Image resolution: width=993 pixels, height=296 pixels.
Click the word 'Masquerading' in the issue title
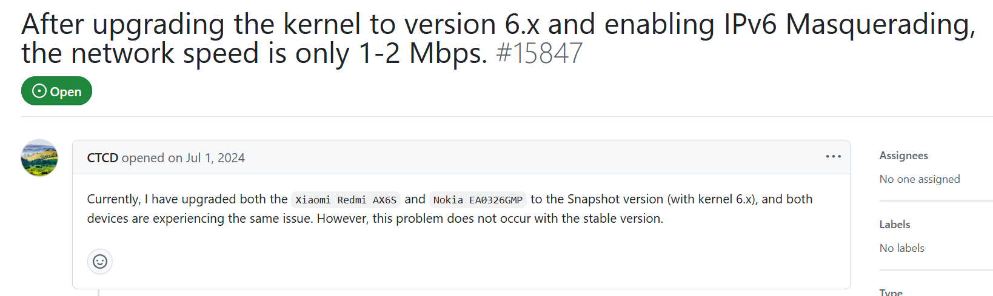click(880, 25)
